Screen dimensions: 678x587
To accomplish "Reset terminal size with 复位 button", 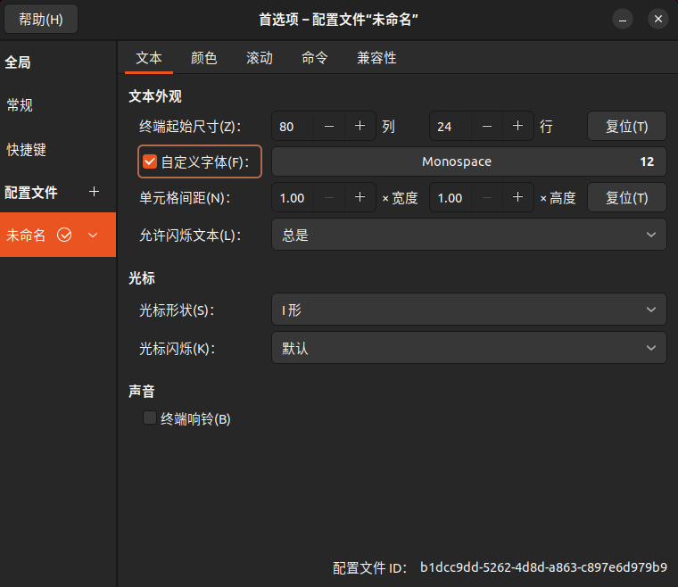I will click(x=626, y=126).
